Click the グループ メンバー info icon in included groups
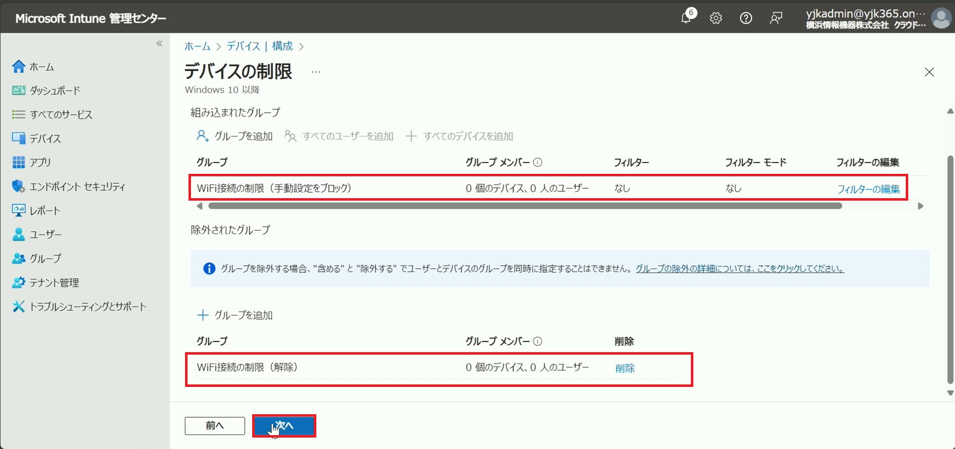 point(538,162)
